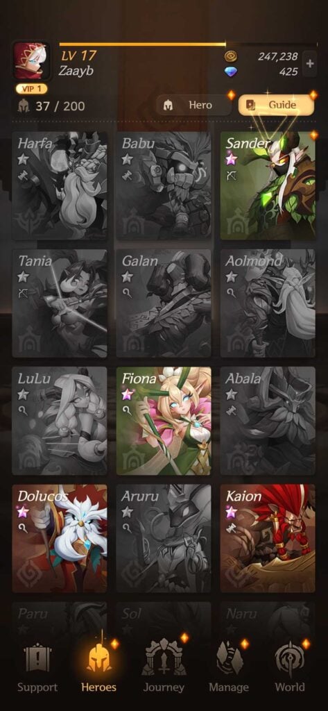Open the Dolucos hero card
Viewport: 328px width, 711px height.
[x=60, y=538]
